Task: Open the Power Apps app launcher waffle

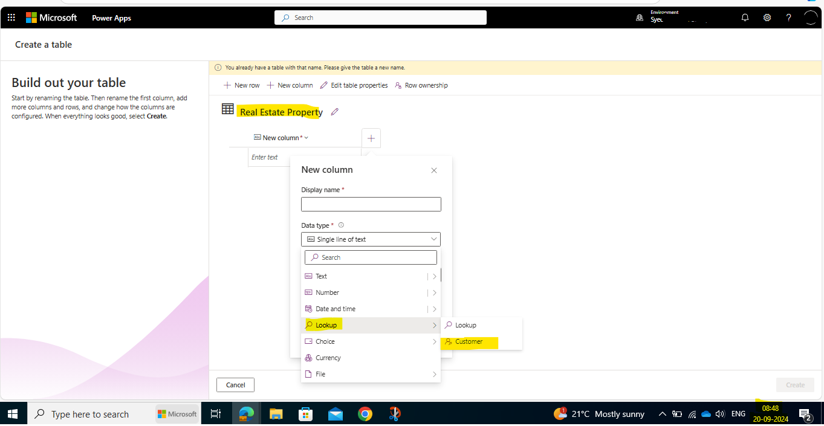Action: [x=11, y=18]
